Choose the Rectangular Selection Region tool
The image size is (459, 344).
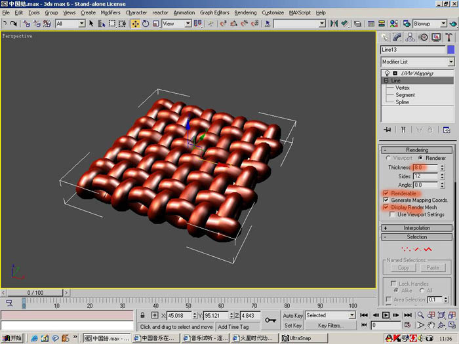tap(112, 24)
